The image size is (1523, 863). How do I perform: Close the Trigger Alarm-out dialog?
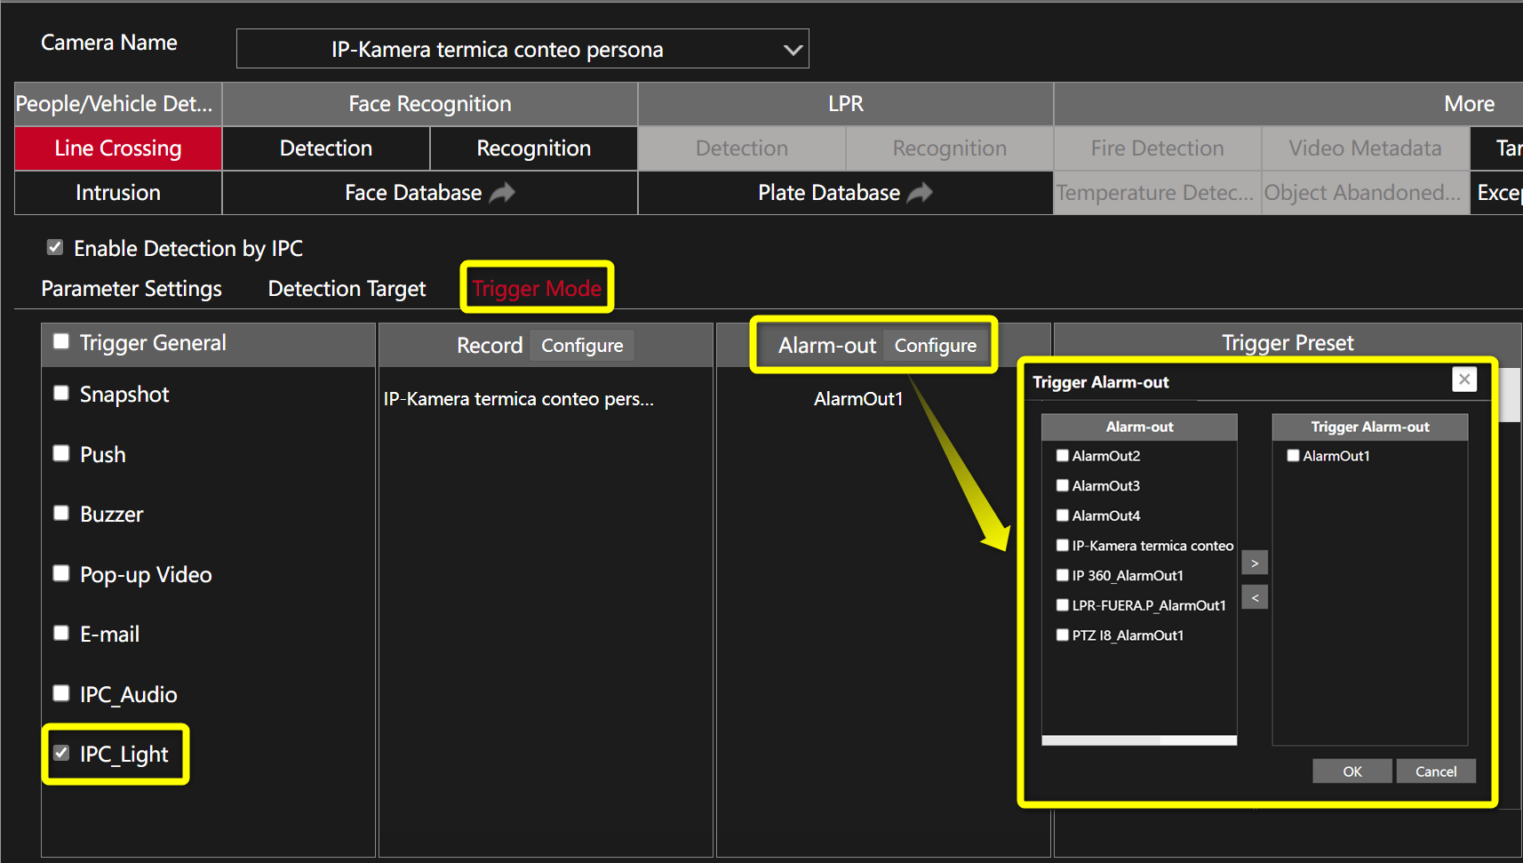pyautogui.click(x=1464, y=379)
